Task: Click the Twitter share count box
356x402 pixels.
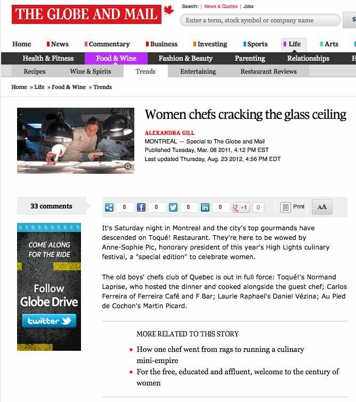Action: coord(188,207)
